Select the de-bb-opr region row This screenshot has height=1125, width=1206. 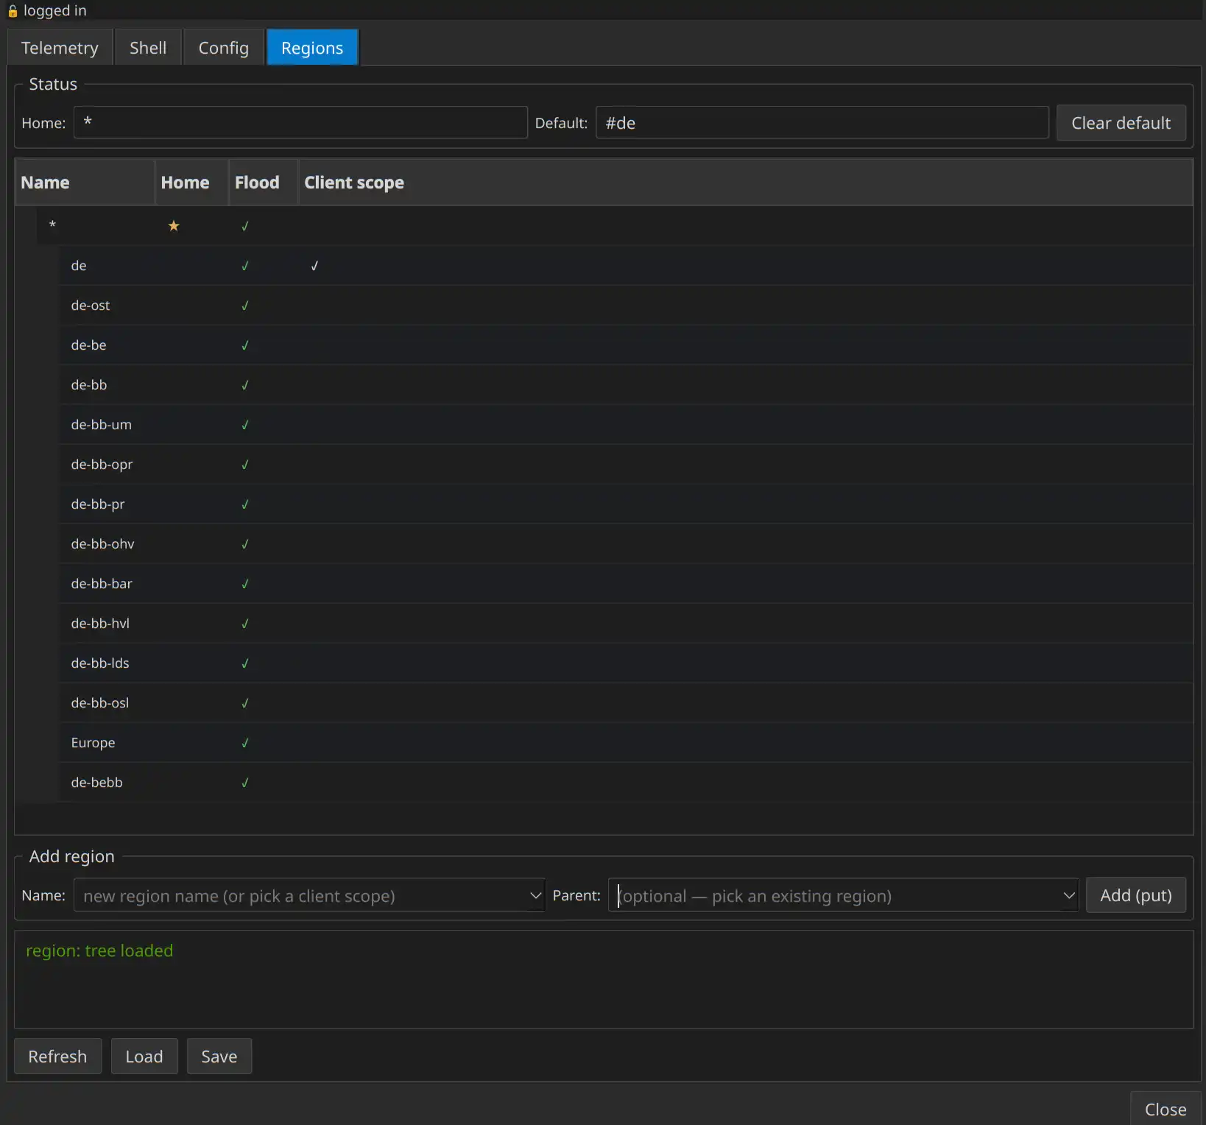pyautogui.click(x=102, y=465)
